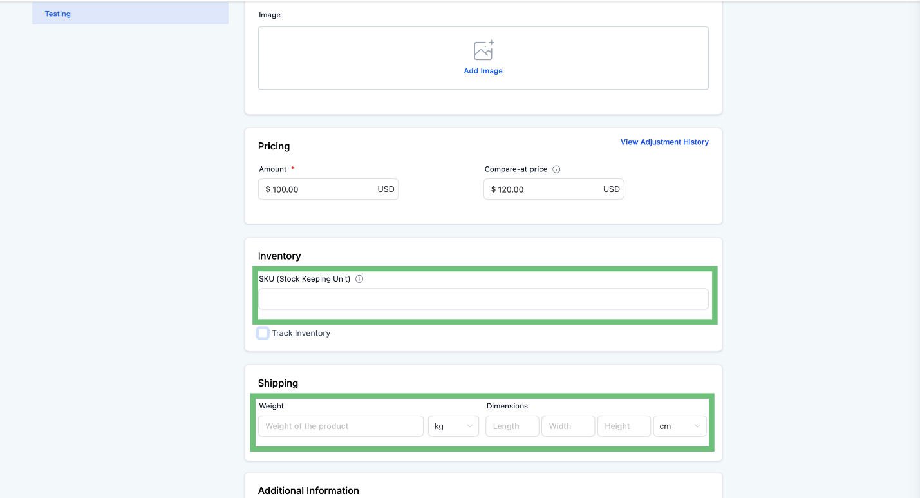920x498 pixels.
Task: Click the USD label in Amount field
Action: [x=386, y=189]
